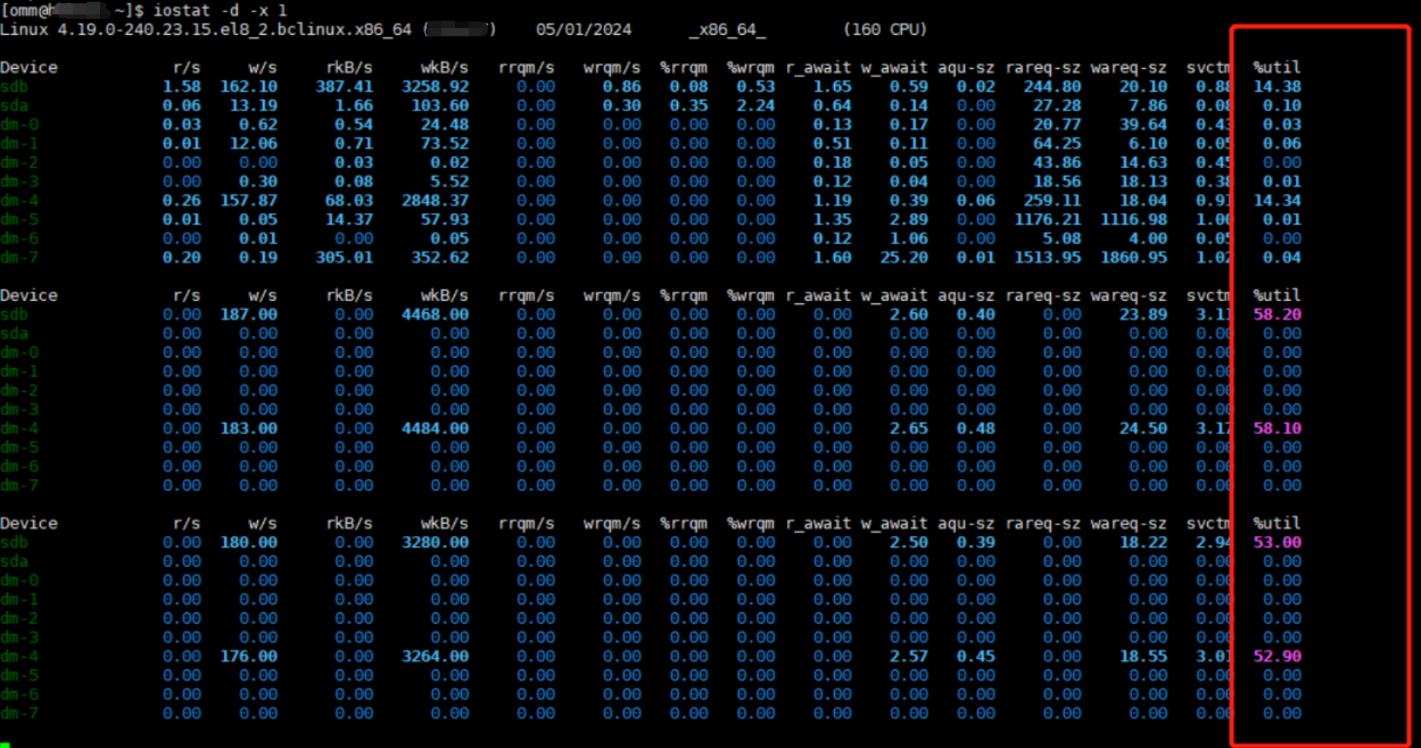Viewport: 1421px width, 748px height.
Task: Select the wareq-sz value 18.55
Action: 1143,656
